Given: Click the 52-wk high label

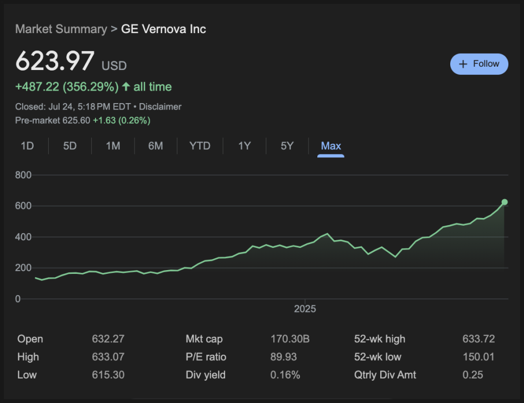Looking at the screenshot, I should click(x=380, y=339).
